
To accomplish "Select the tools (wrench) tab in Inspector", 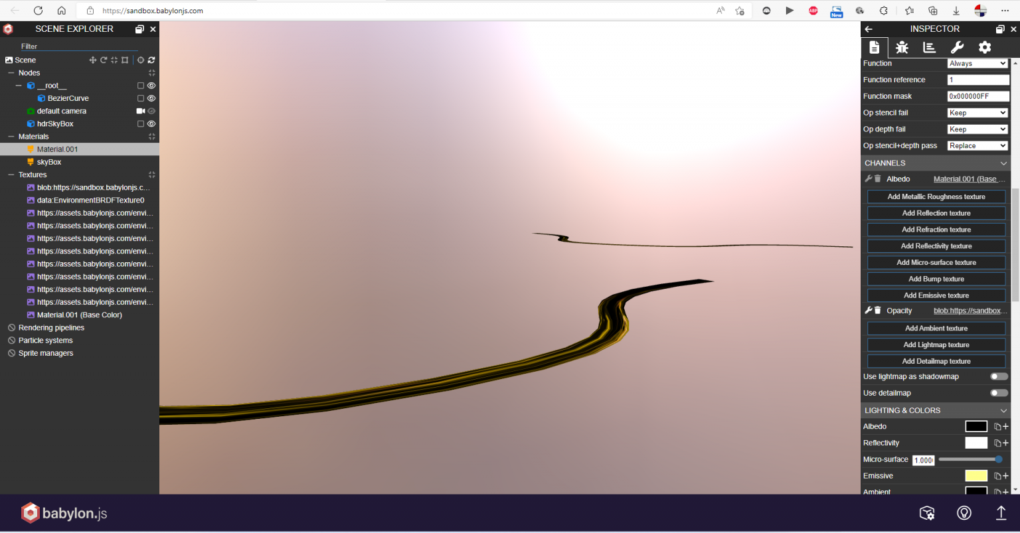I will pos(957,47).
